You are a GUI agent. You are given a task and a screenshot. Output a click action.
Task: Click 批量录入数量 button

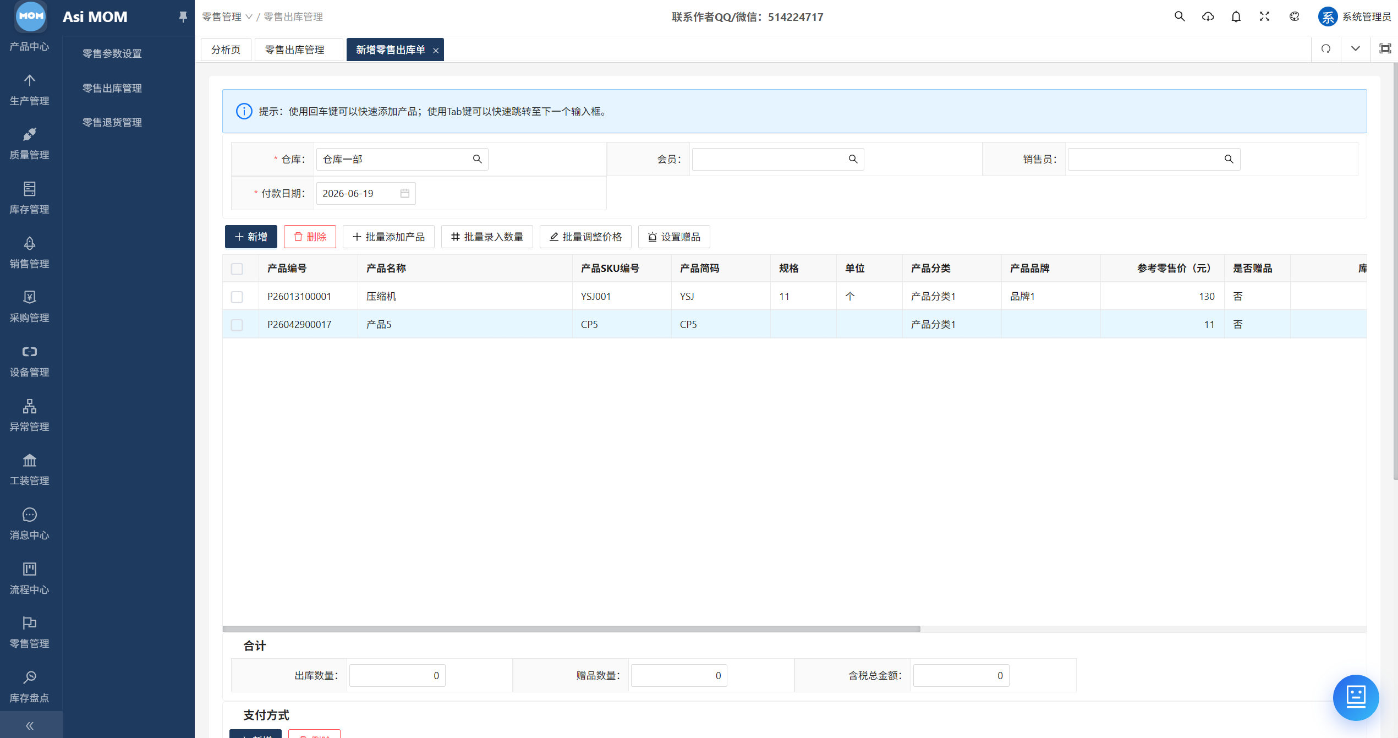(x=487, y=237)
